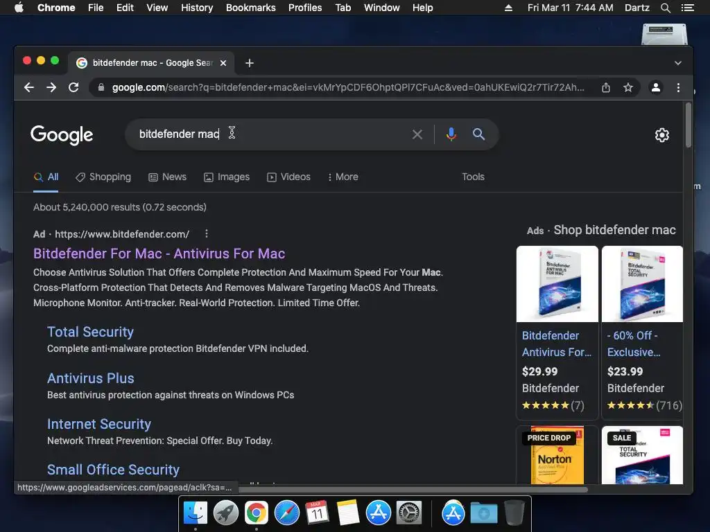Open Control Center list icon in menu bar
This screenshot has height=532, width=710.
(x=688, y=8)
